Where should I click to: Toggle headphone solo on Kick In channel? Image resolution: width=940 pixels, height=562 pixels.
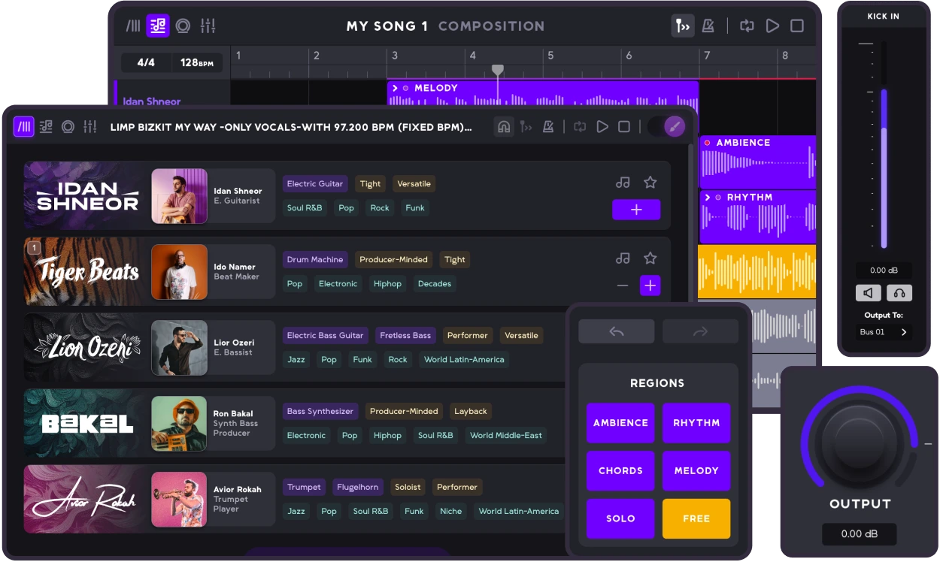pyautogui.click(x=899, y=293)
